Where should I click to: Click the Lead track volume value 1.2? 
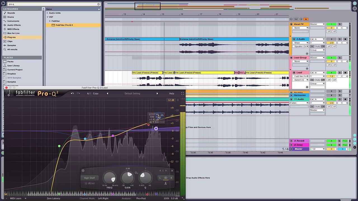[x=331, y=76]
